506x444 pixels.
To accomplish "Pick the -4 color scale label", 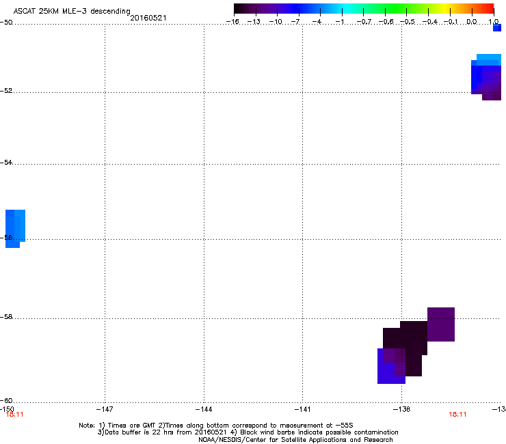I will pos(317,22).
